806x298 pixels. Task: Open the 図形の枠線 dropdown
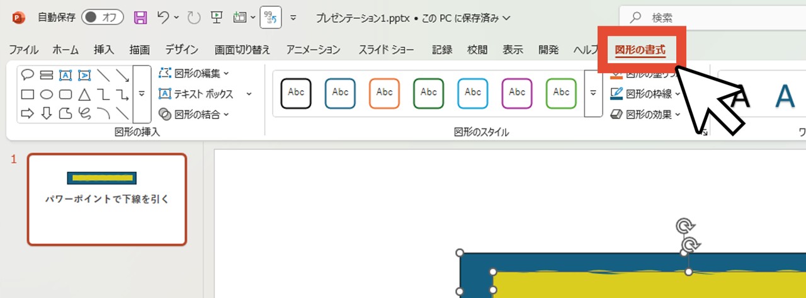[x=645, y=94]
